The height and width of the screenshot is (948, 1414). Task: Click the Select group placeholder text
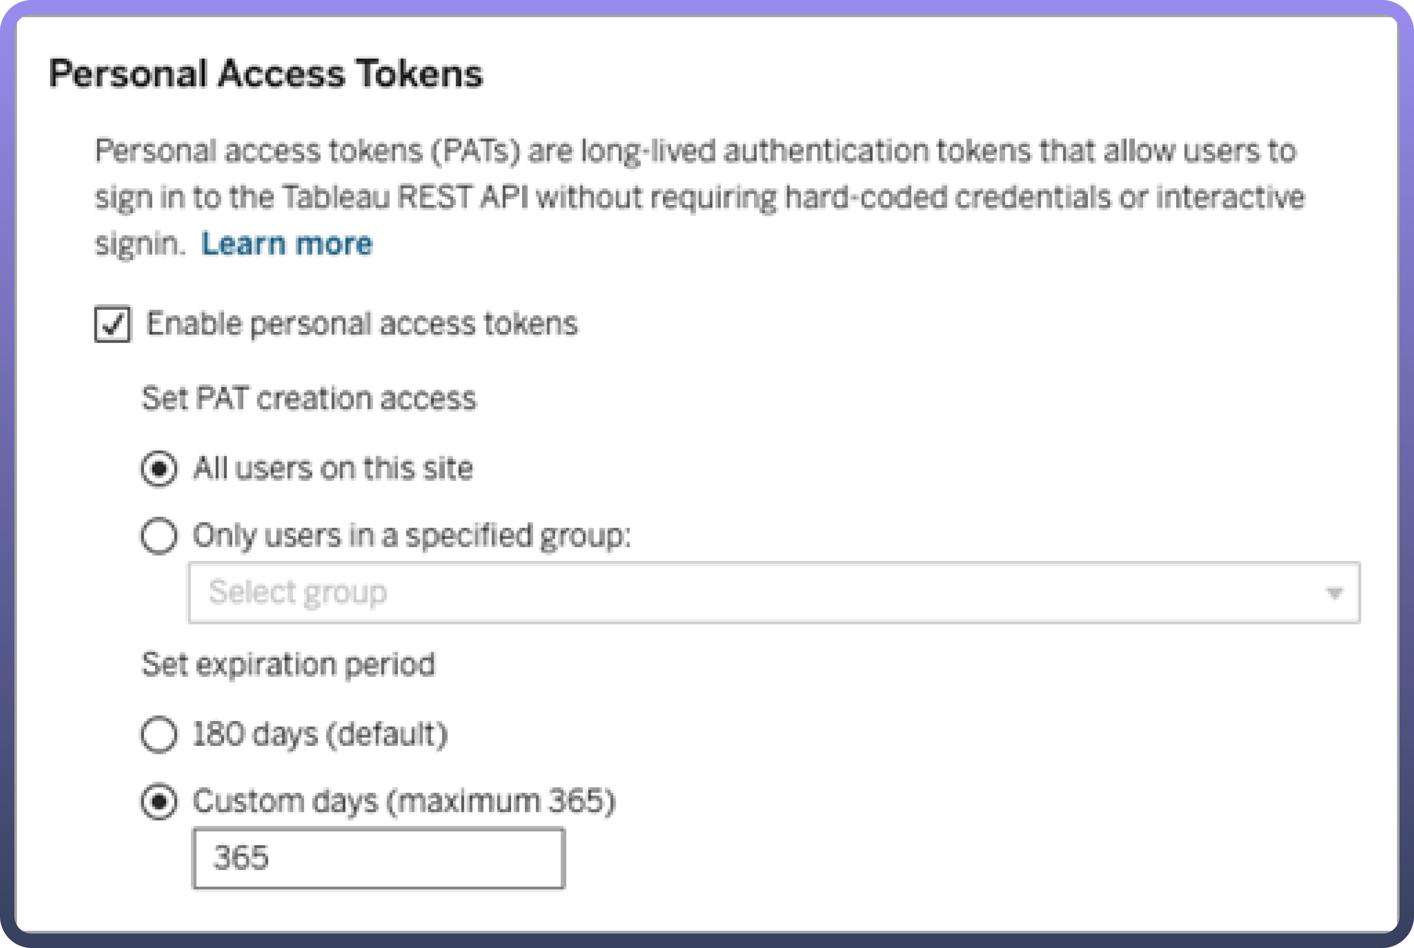tap(298, 592)
